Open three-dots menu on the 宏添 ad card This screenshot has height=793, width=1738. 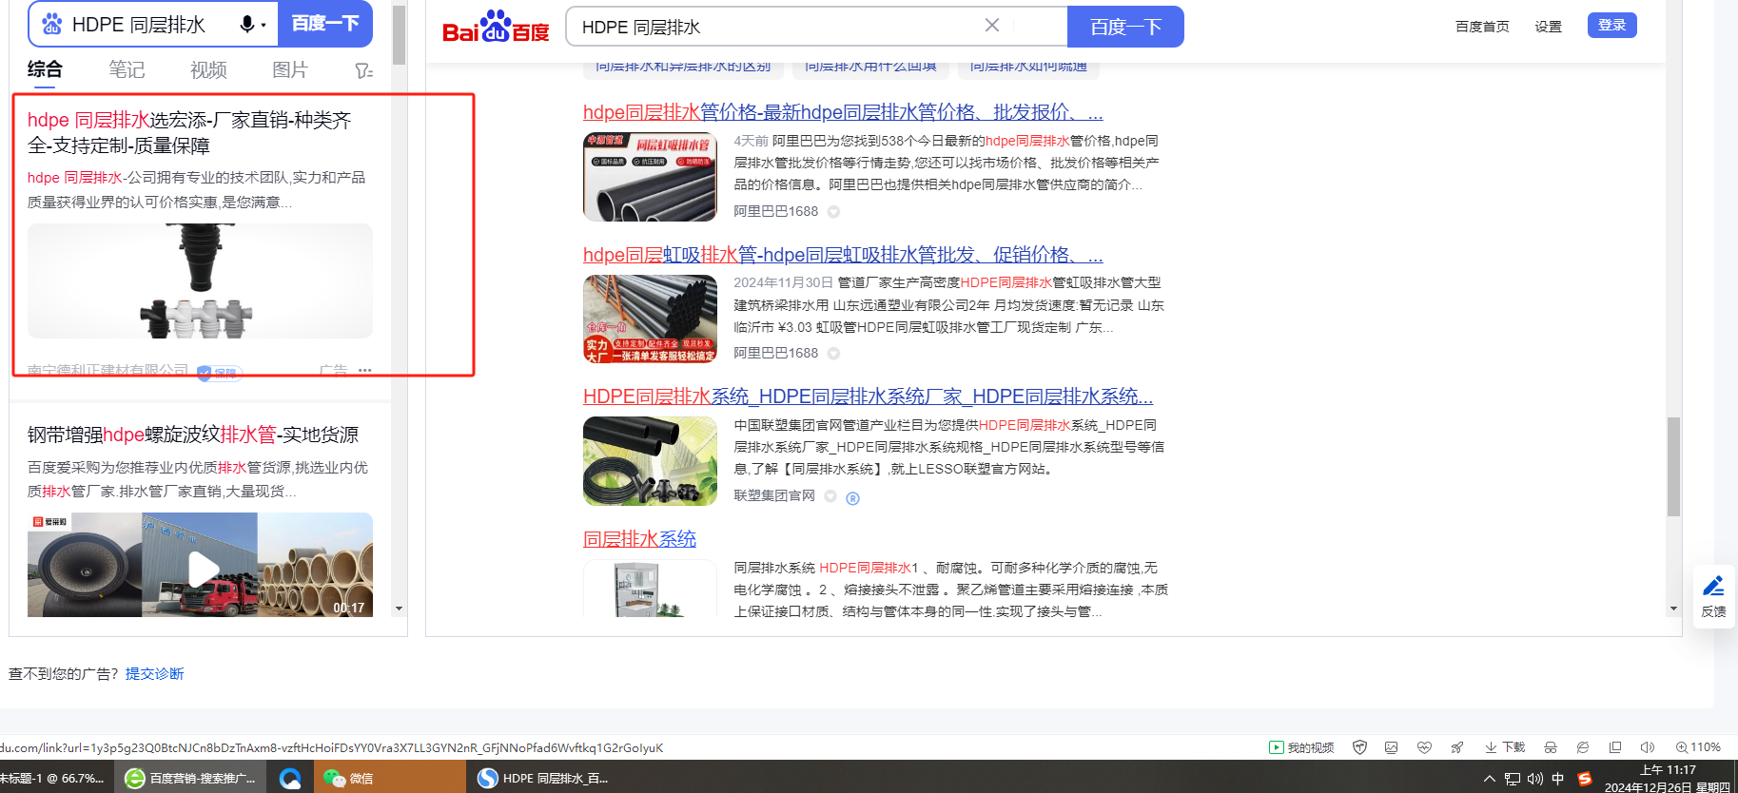coord(365,370)
